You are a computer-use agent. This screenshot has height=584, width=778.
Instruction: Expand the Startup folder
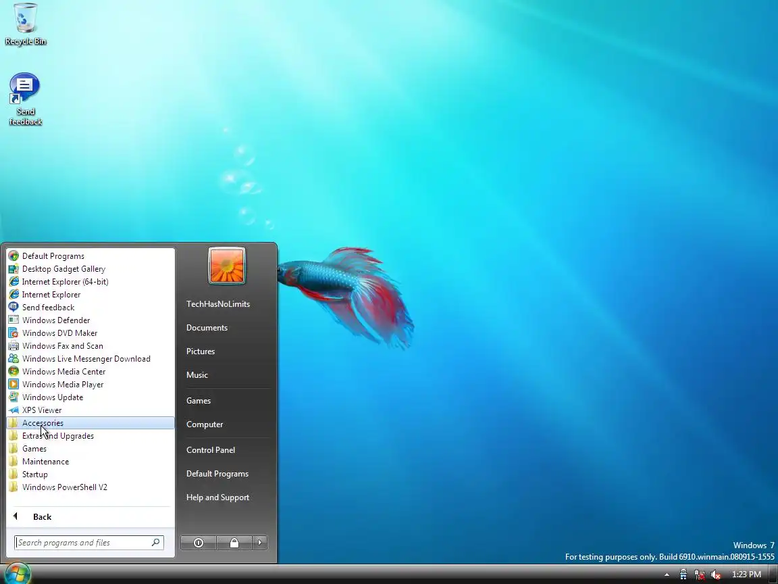(x=90, y=474)
